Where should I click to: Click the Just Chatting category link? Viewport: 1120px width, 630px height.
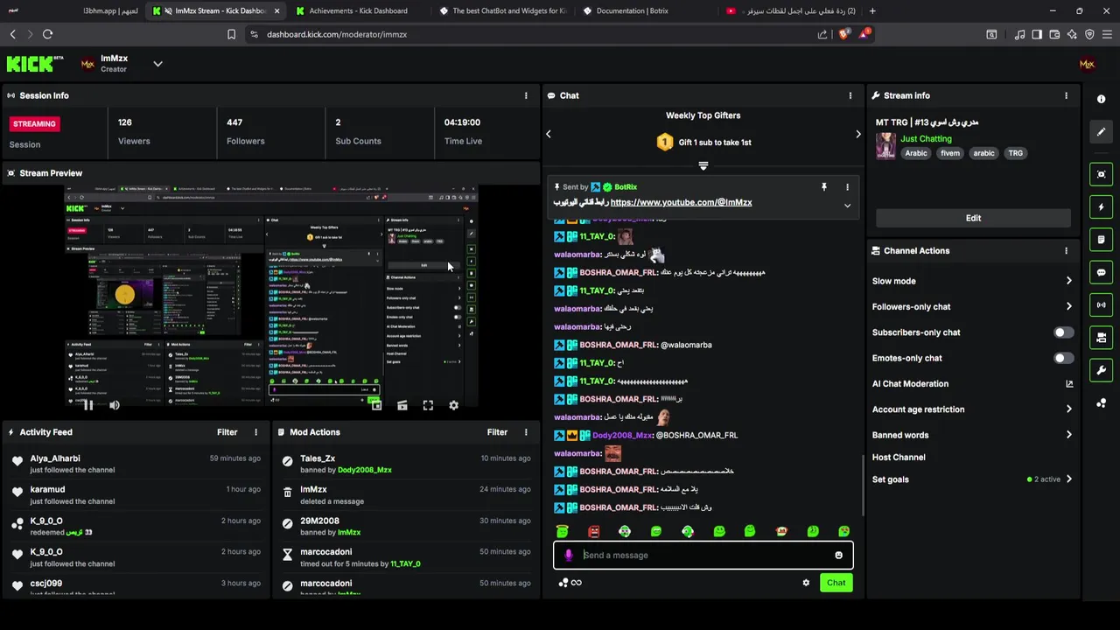click(926, 138)
